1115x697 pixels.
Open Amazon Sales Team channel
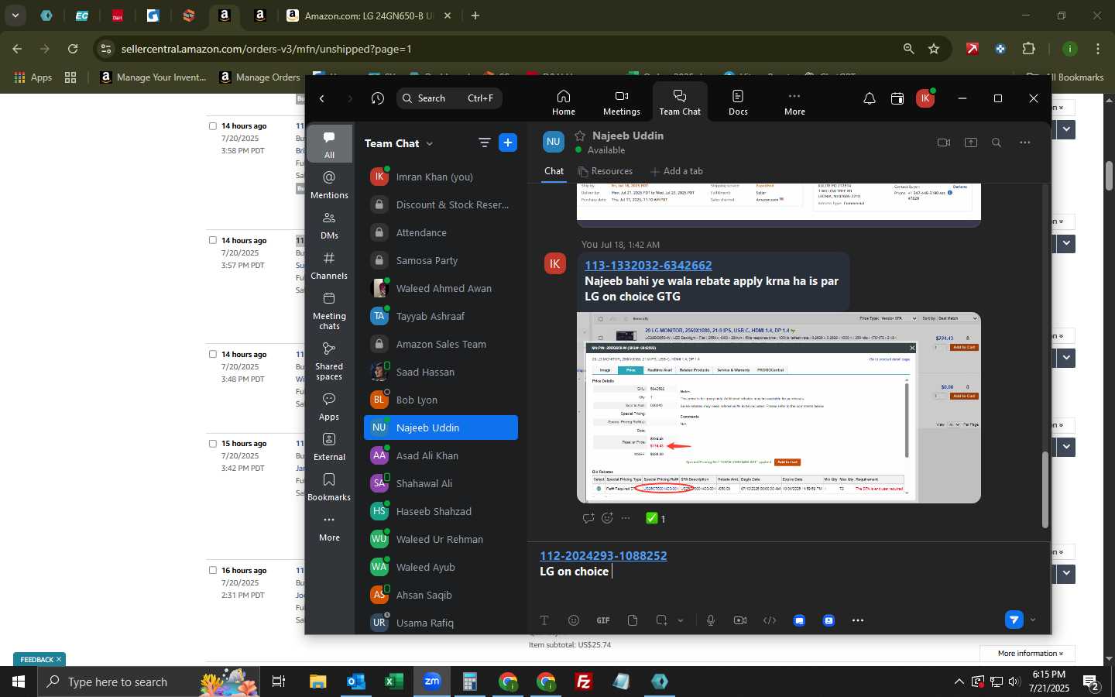point(441,344)
